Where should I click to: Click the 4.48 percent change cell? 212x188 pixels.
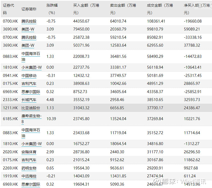[50, 100]
